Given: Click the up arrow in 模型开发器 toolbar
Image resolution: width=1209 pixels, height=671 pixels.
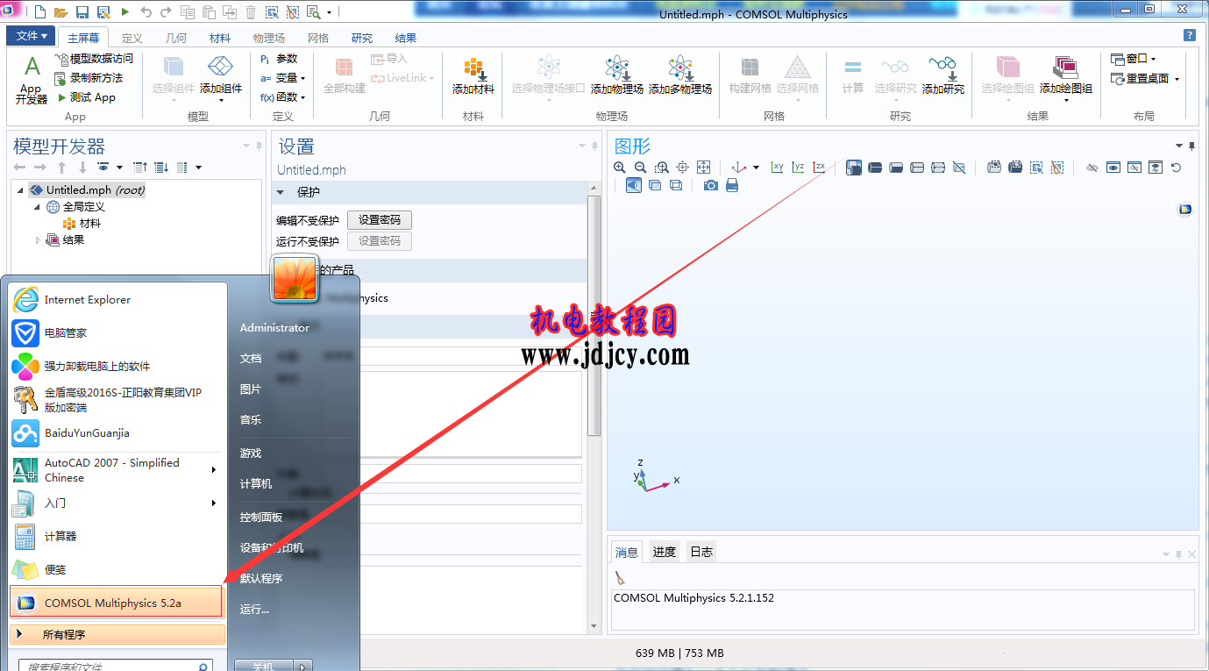Looking at the screenshot, I should click(x=61, y=167).
